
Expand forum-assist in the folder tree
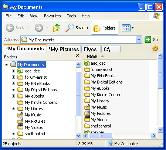[13, 77]
